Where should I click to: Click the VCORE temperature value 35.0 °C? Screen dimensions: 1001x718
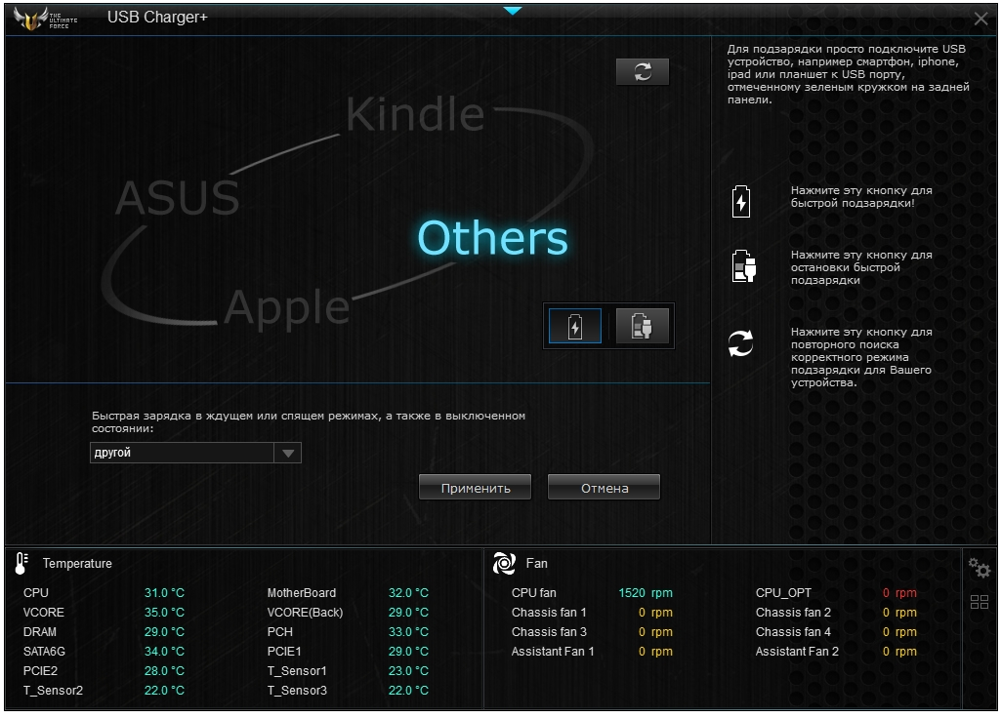pyautogui.click(x=164, y=612)
